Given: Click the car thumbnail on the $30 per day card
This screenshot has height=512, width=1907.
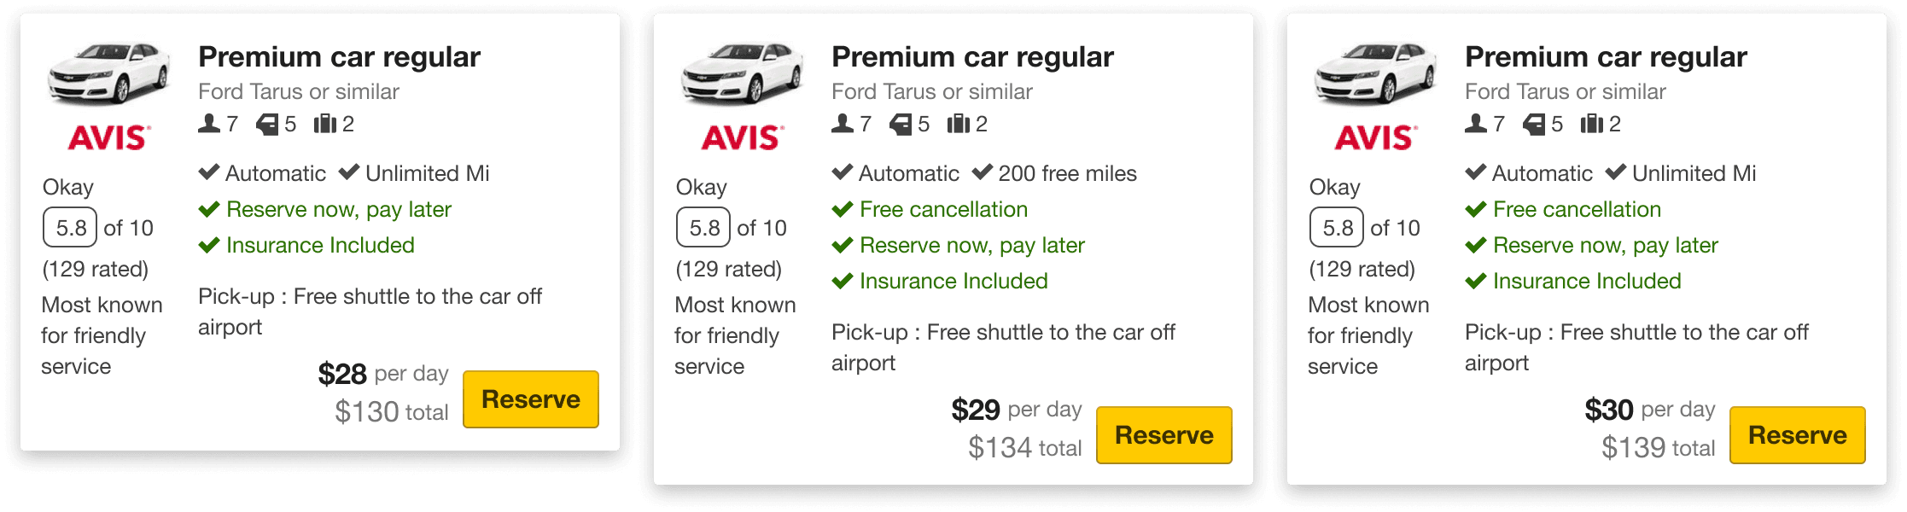Looking at the screenshot, I should tap(1375, 73).
